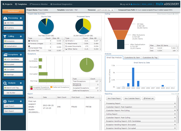
Task: Open the Encrypted sidebar button
Action: [x=13, y=64]
